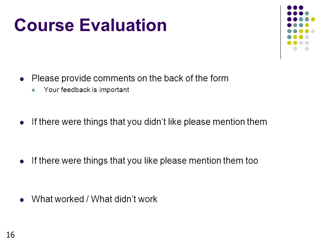The image size is (322, 241).
Task: Click the yellow dot at grid's right edge
Action: click(x=313, y=19)
